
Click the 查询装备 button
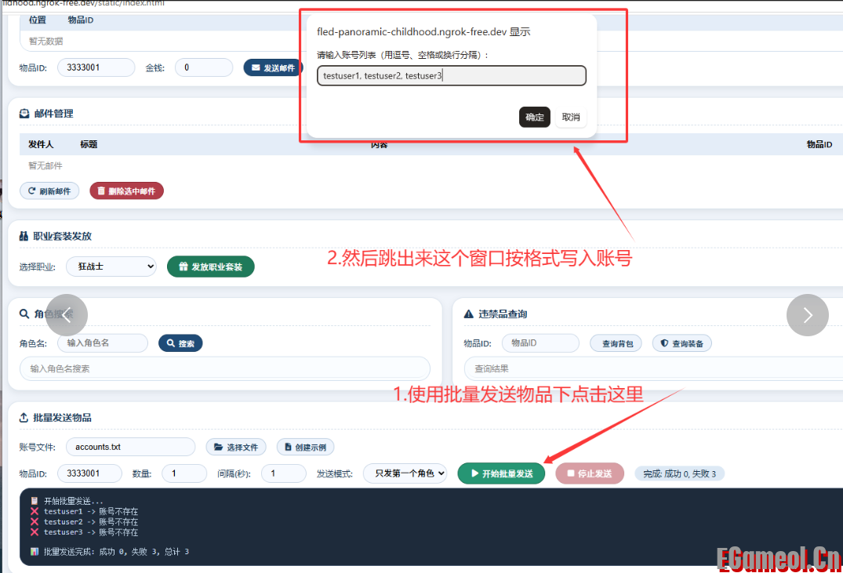681,343
